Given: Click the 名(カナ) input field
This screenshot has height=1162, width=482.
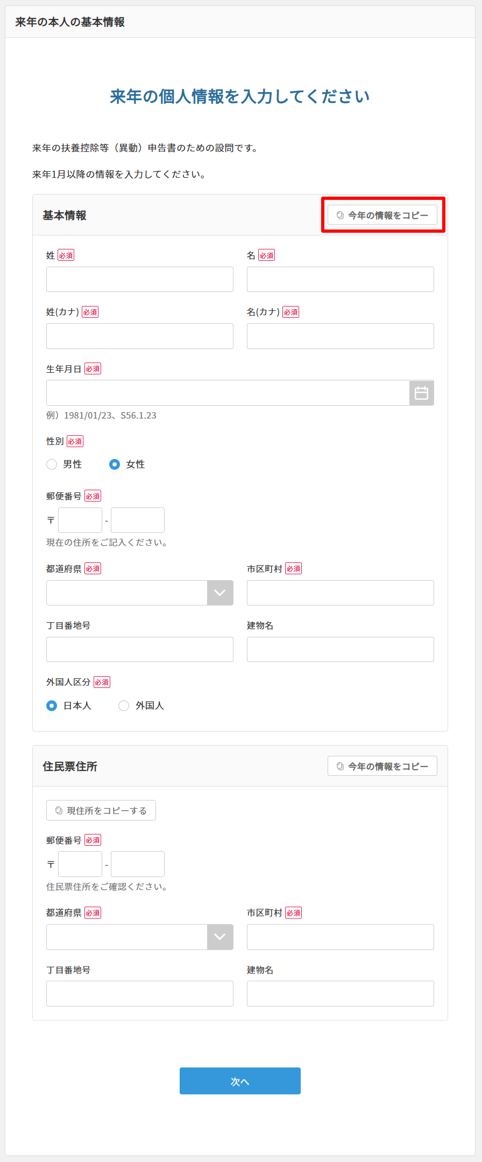Looking at the screenshot, I should (339, 336).
